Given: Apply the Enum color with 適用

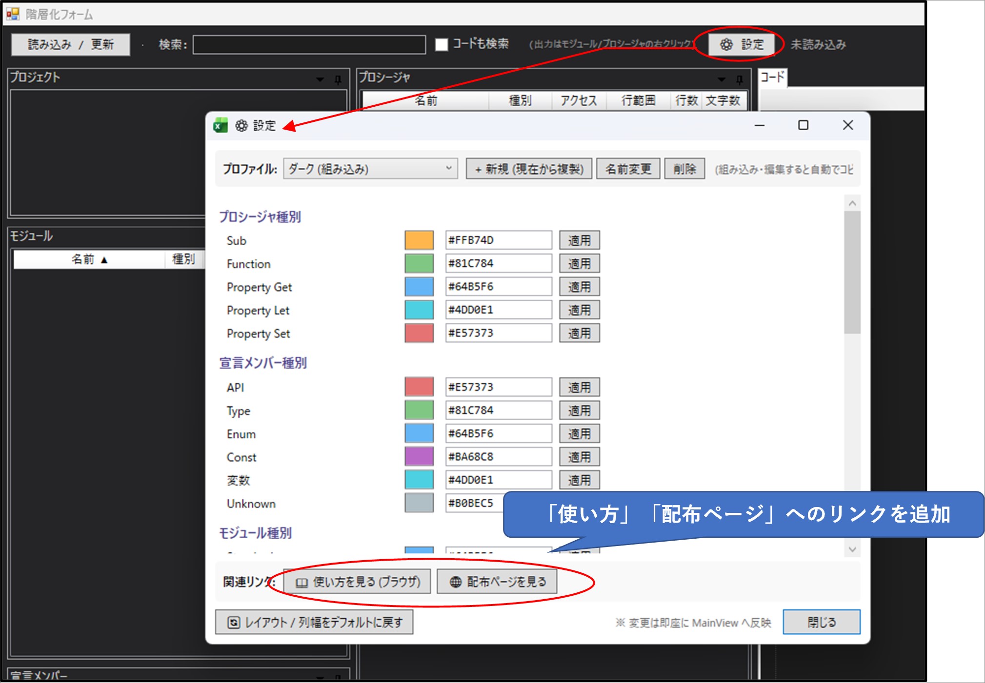Looking at the screenshot, I should click(x=580, y=434).
